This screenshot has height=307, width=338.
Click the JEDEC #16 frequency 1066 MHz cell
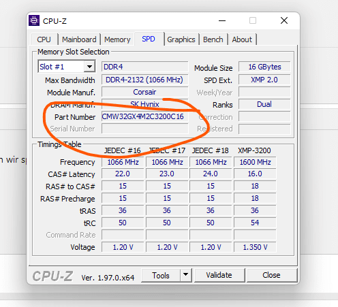click(123, 162)
